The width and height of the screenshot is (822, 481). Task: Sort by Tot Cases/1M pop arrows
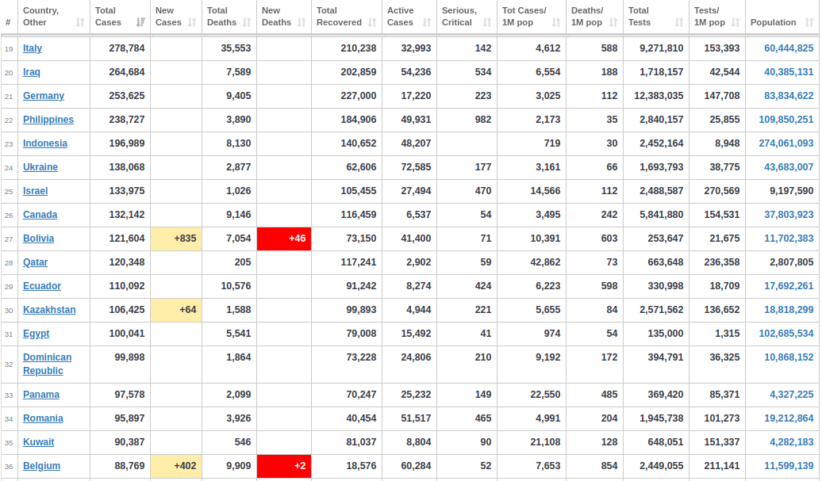(x=556, y=22)
